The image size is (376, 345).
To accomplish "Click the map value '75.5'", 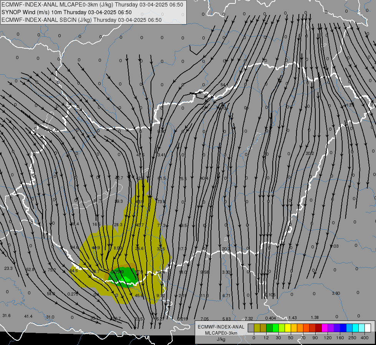I will coord(183,178).
